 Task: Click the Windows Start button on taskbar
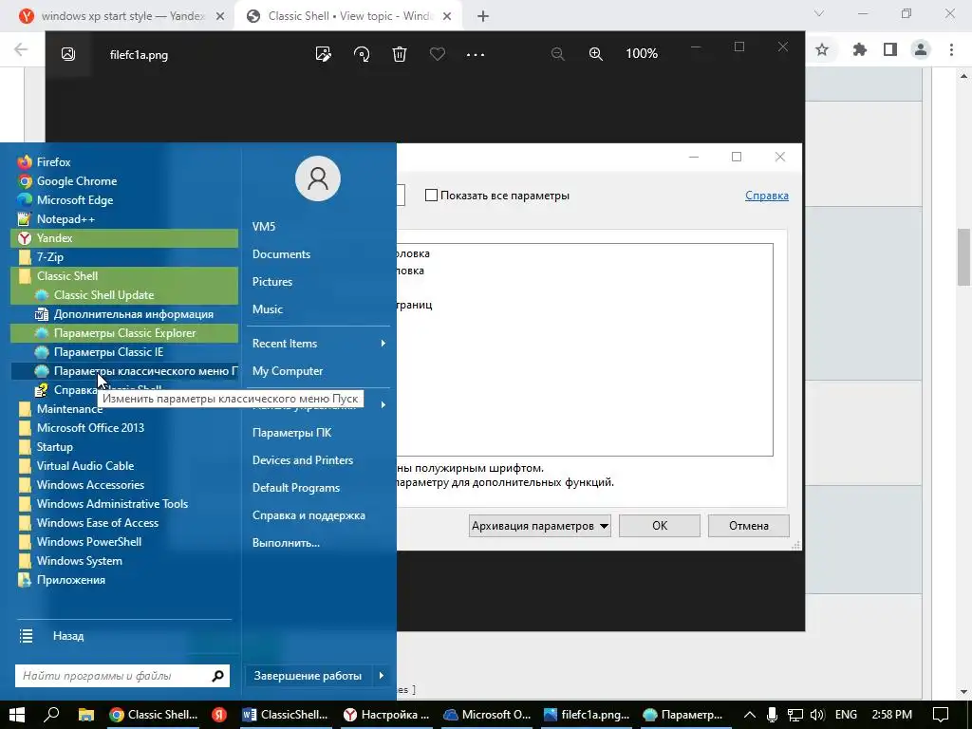(17, 714)
